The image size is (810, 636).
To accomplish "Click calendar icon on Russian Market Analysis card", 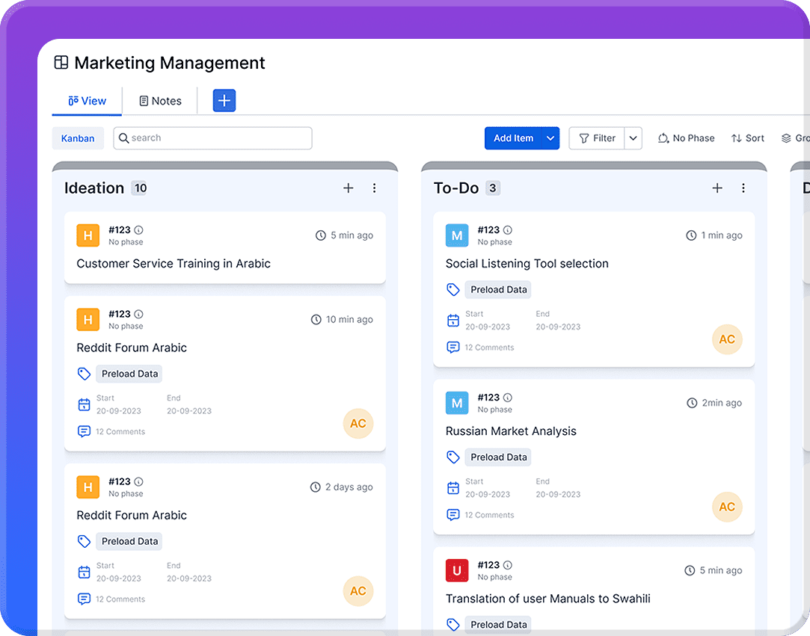I will pyautogui.click(x=453, y=488).
